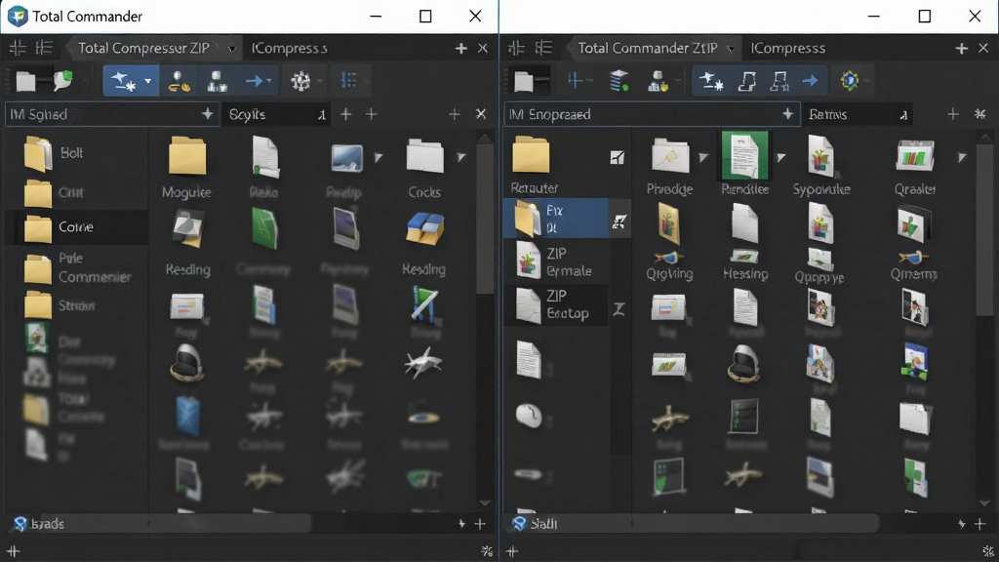Click the stacked database icon in right toolbar
999x562 pixels.
click(x=619, y=81)
